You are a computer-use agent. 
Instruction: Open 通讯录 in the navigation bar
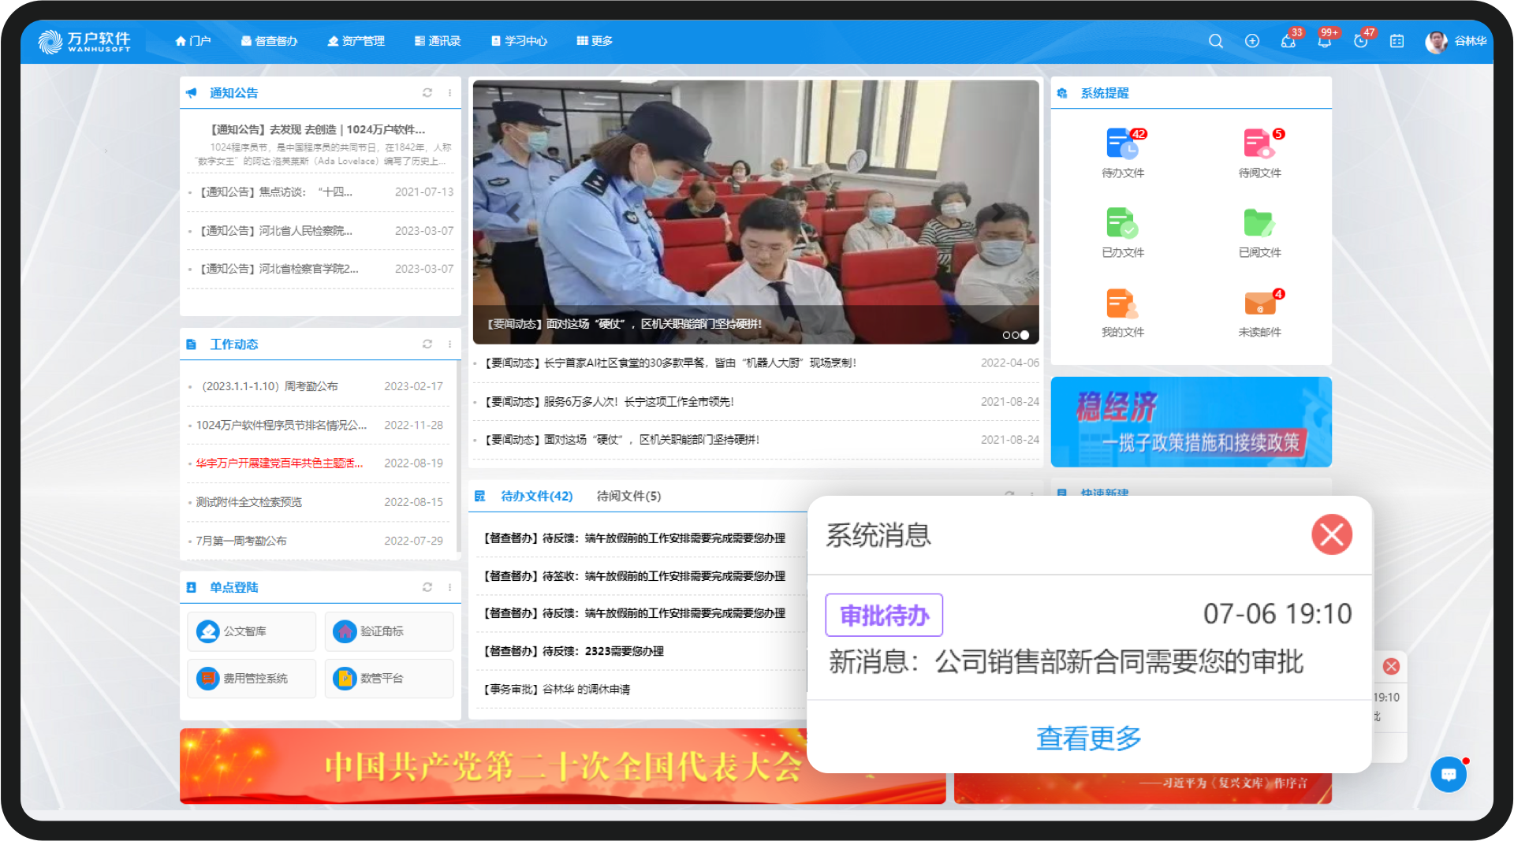(x=438, y=41)
